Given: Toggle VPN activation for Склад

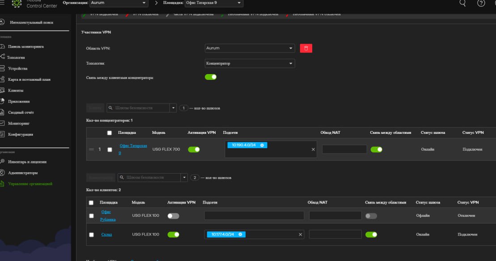Looking at the screenshot, I should pos(174,235).
